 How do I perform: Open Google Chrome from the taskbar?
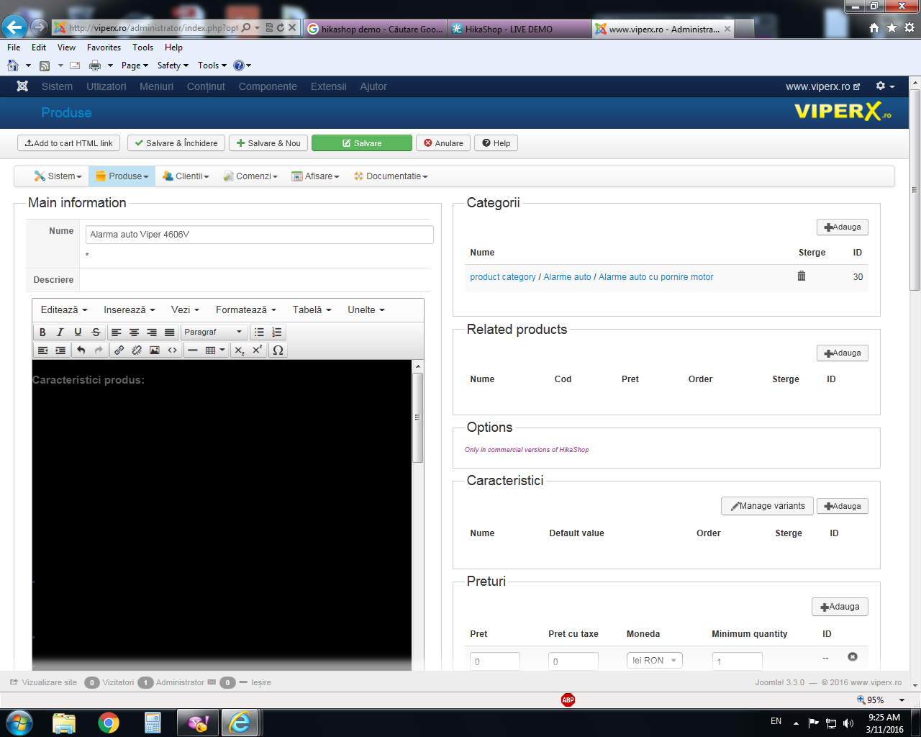[x=109, y=722]
